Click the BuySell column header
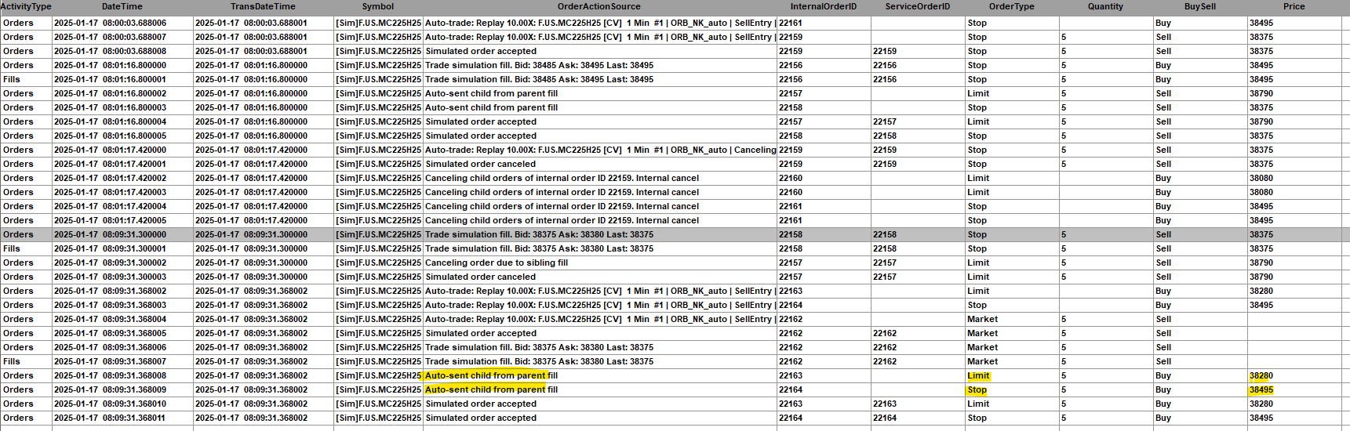1350x431 pixels. [x=1200, y=6]
